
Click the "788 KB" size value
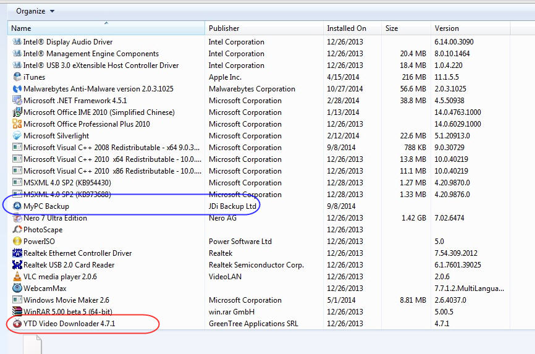click(x=415, y=148)
